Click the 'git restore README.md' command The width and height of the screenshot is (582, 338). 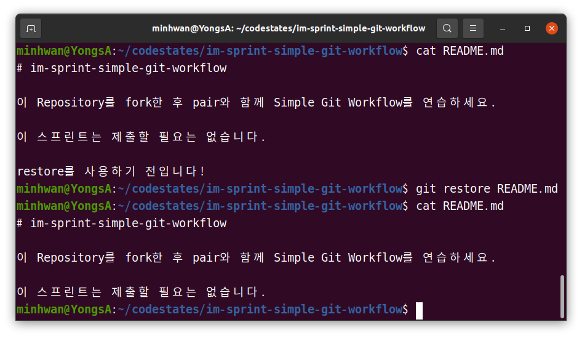(x=487, y=188)
